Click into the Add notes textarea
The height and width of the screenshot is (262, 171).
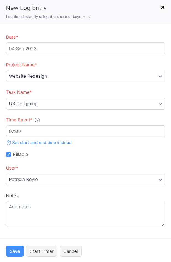[x=85, y=214]
